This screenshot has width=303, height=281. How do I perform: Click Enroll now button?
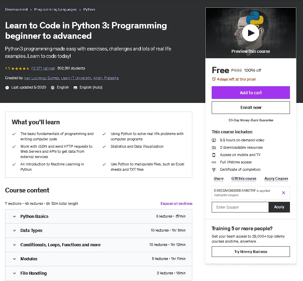pos(250,108)
